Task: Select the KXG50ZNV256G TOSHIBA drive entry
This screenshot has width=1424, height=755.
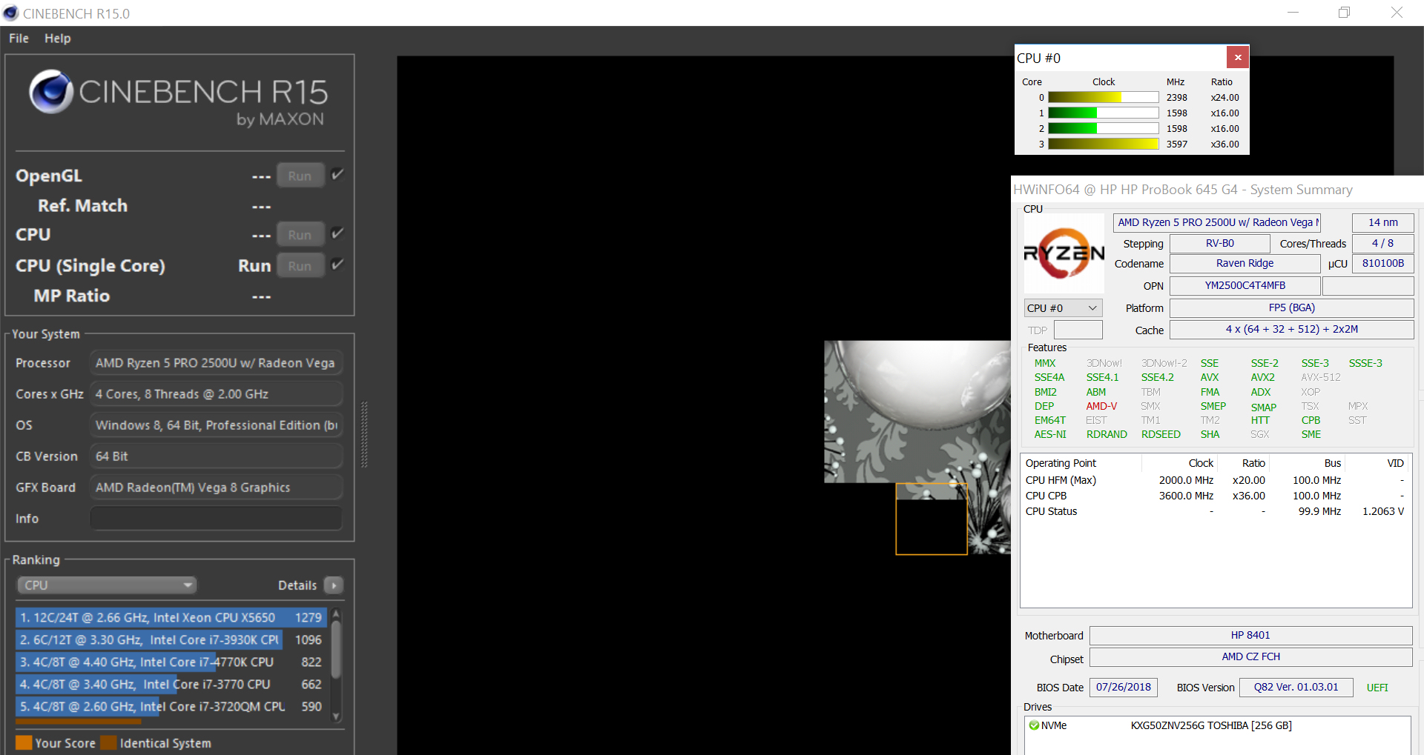Action: (x=1211, y=725)
